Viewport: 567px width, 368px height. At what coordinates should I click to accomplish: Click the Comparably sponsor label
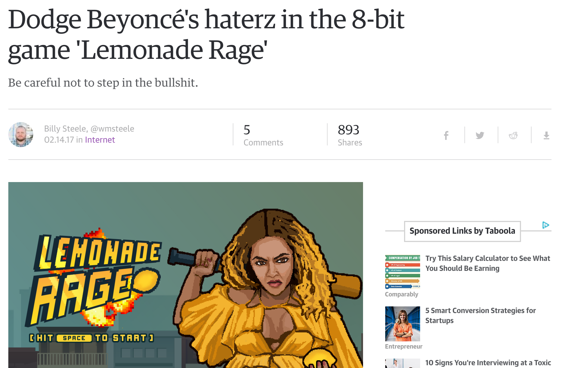pyautogui.click(x=402, y=294)
